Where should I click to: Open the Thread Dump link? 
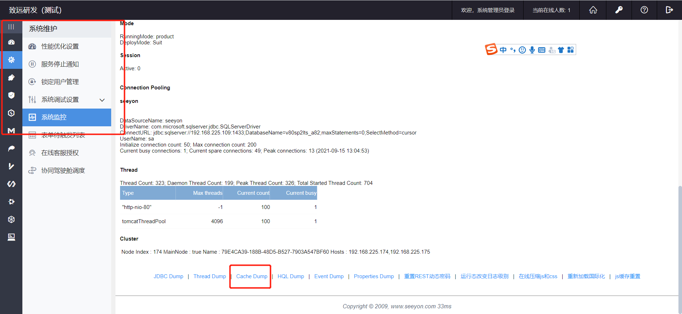(210, 276)
